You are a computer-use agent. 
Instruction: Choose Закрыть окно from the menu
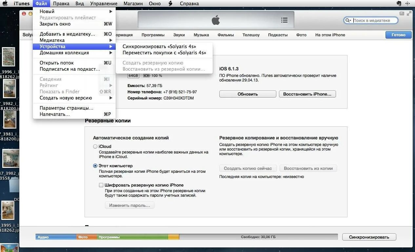click(74, 24)
